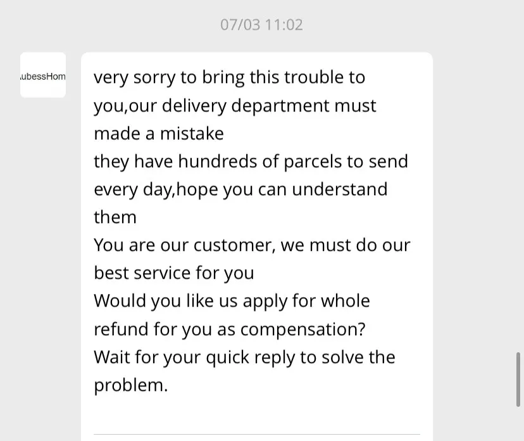The image size is (524, 441).
Task: Click the divider line below the message text
Action: [x=256, y=434]
